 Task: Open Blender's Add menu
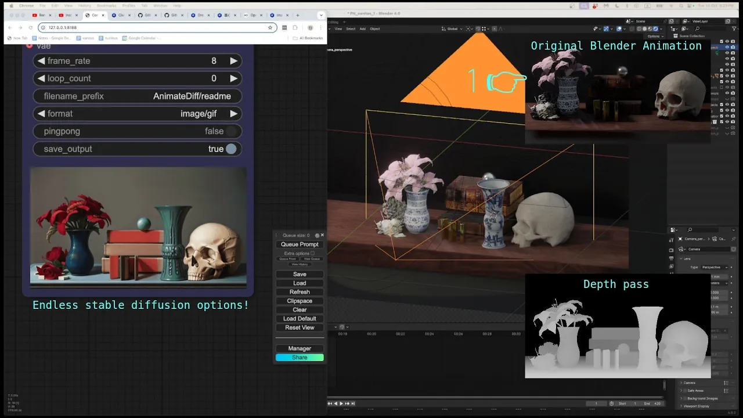[363, 28]
